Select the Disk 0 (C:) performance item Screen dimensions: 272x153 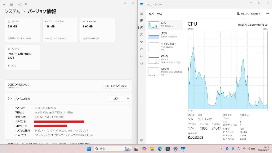165,47
